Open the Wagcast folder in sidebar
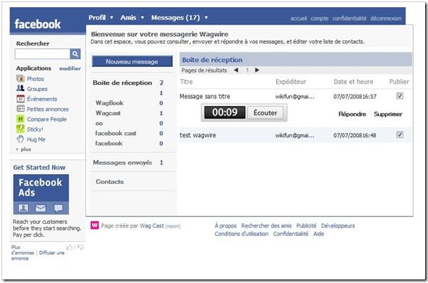 pos(108,113)
